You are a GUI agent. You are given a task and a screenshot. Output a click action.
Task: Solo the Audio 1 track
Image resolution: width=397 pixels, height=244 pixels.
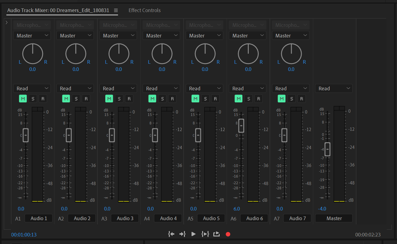(x=33, y=98)
